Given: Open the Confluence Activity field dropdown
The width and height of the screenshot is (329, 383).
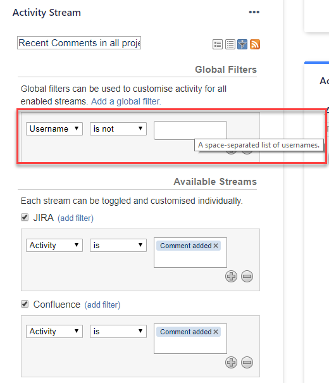Looking at the screenshot, I should [x=54, y=332].
